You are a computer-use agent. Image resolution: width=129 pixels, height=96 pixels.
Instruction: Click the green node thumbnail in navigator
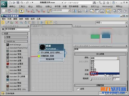pos(95,37)
